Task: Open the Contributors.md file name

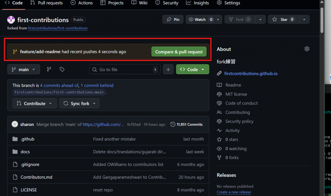Action: click(x=36, y=177)
